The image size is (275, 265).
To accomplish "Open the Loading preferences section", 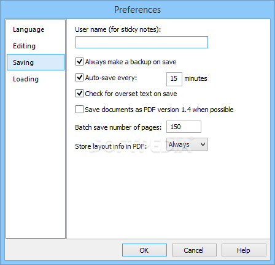I will pos(36,79).
